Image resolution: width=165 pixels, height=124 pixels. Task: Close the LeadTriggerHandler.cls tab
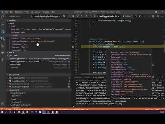[x=119, y=16]
